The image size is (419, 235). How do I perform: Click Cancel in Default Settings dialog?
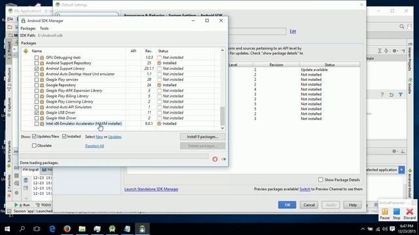(309, 205)
